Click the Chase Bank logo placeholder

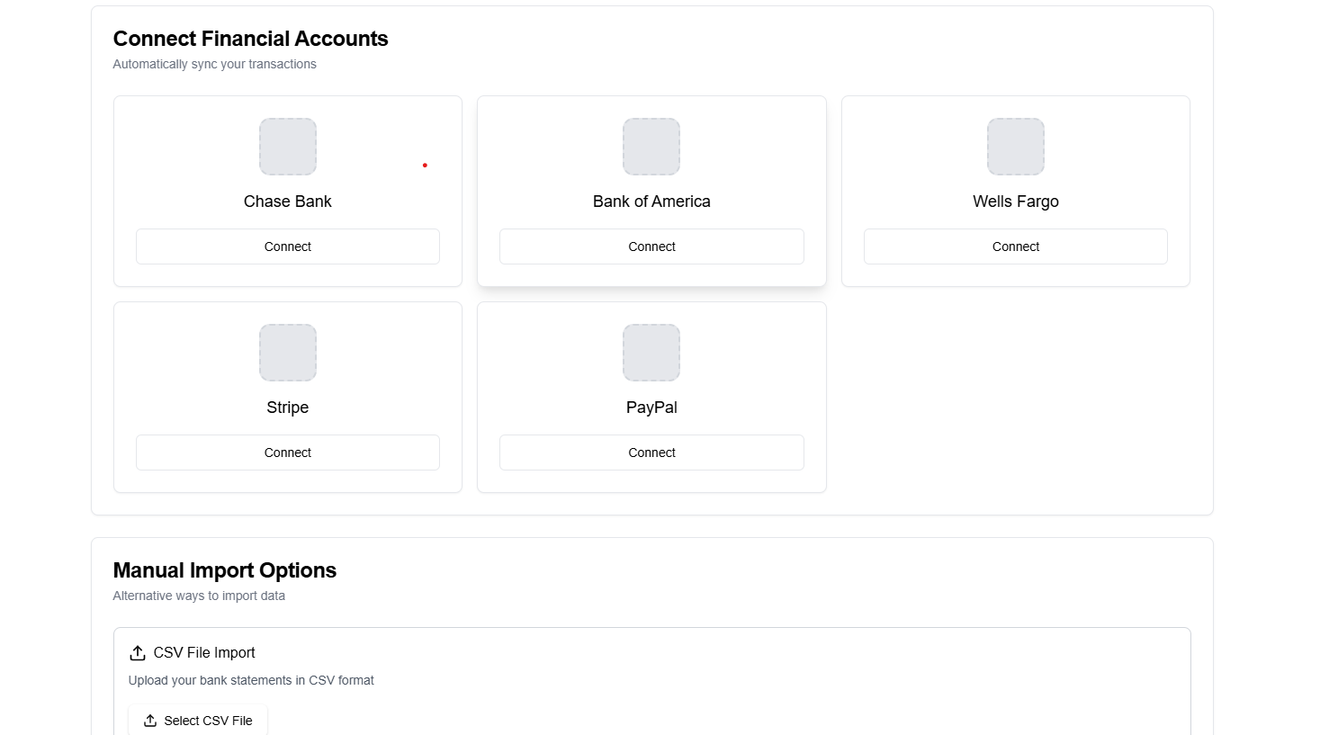point(288,147)
